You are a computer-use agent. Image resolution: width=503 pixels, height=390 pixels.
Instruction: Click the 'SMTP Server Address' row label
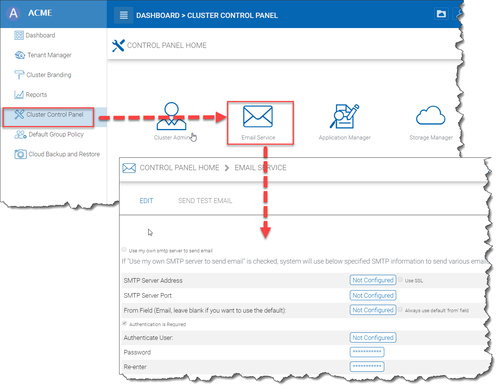click(x=153, y=280)
